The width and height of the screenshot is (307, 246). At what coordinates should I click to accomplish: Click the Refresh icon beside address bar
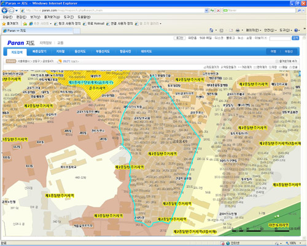point(212,10)
